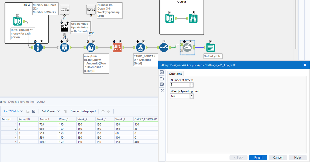
Task: Switch to the Questions tab
Action: coord(175,74)
